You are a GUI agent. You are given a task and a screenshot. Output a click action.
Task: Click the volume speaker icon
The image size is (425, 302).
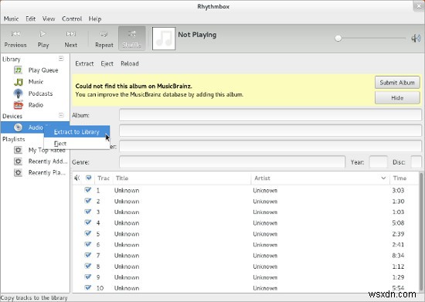pyautogui.click(x=416, y=38)
